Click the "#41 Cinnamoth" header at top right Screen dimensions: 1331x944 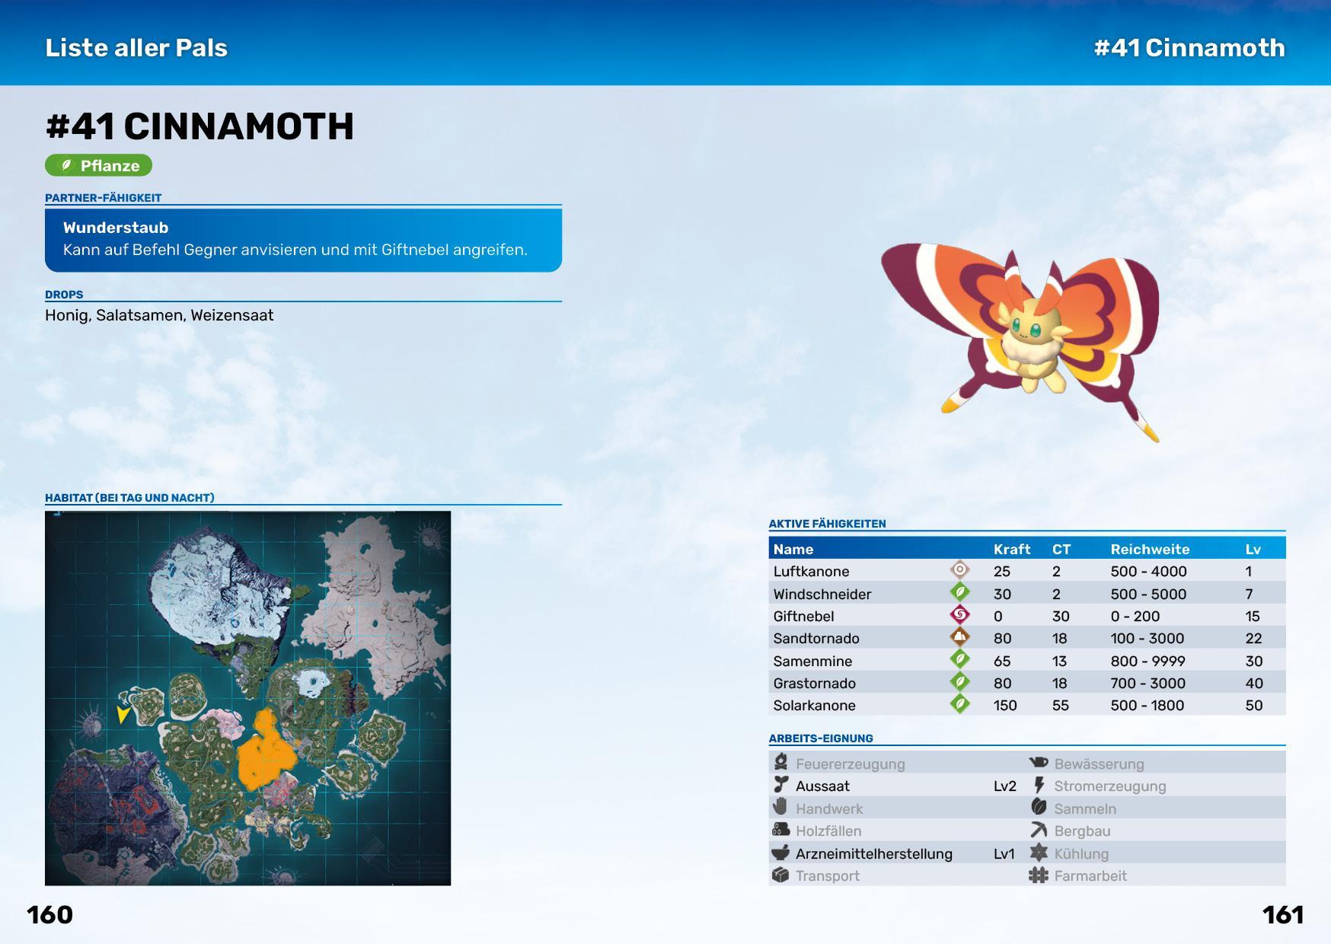point(1189,47)
